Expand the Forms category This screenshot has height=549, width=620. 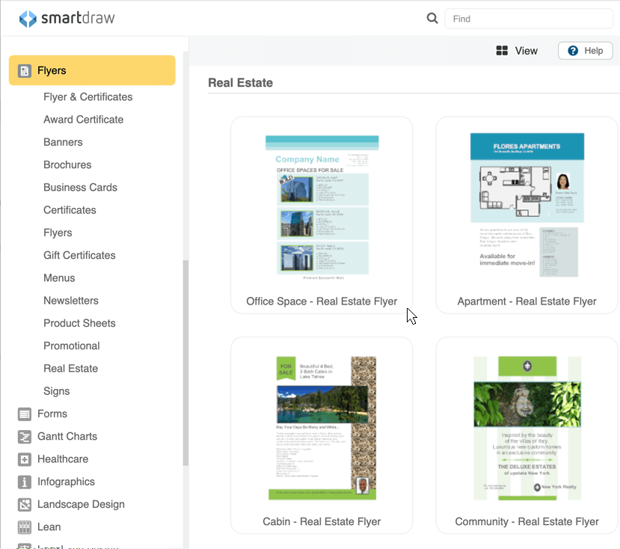click(52, 414)
